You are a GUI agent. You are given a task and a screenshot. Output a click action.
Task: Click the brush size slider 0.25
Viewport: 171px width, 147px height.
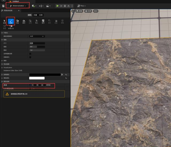click(37, 43)
